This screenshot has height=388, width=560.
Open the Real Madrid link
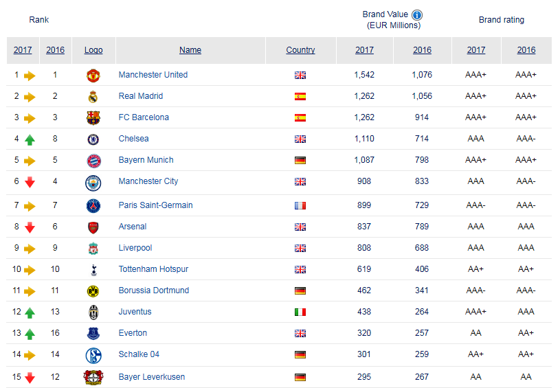click(x=141, y=96)
